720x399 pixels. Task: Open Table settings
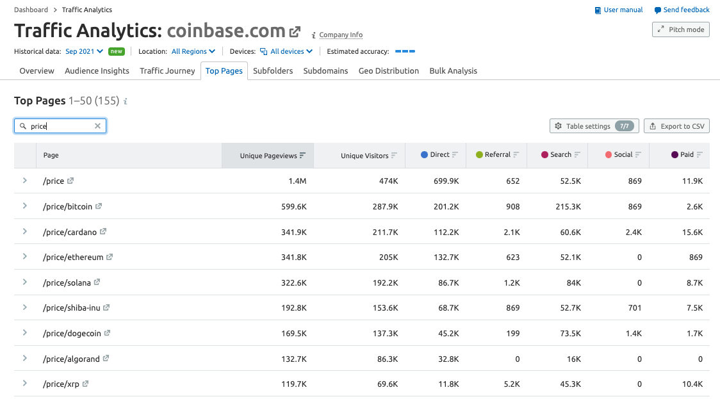(x=594, y=126)
